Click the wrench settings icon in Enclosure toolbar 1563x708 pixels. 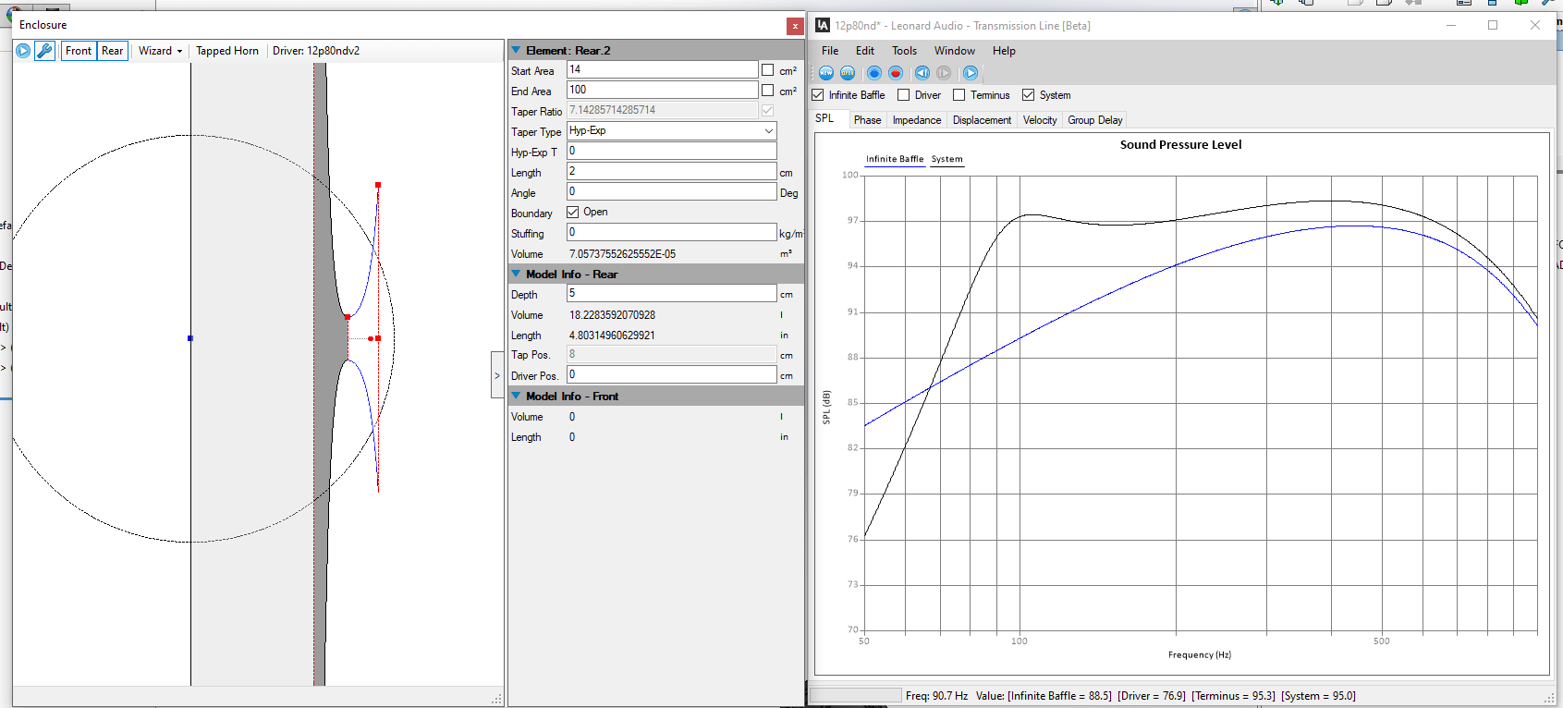44,51
